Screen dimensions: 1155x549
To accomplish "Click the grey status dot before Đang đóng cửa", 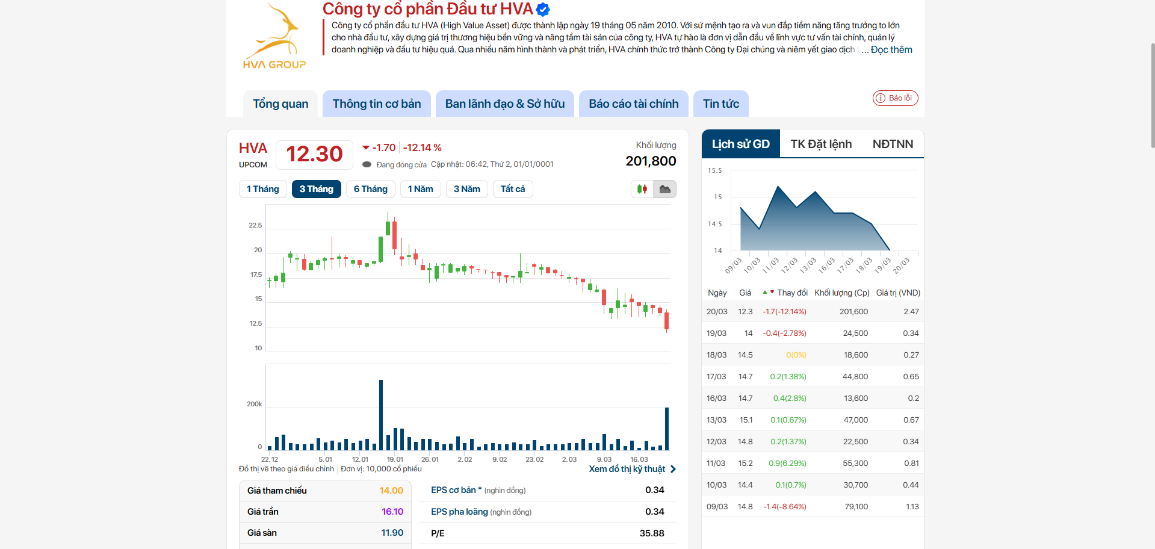I will click(x=367, y=164).
